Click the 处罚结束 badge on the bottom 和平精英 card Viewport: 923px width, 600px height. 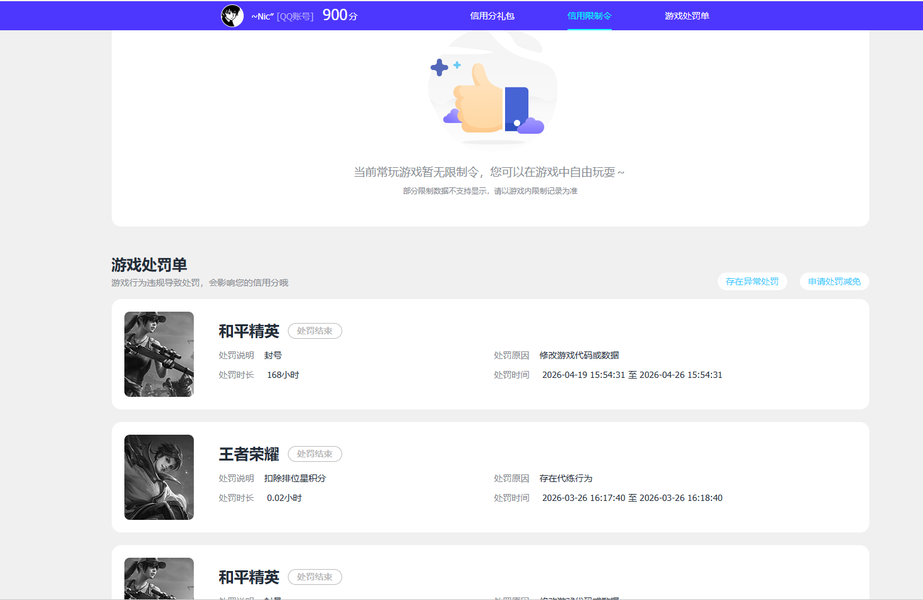tap(315, 577)
